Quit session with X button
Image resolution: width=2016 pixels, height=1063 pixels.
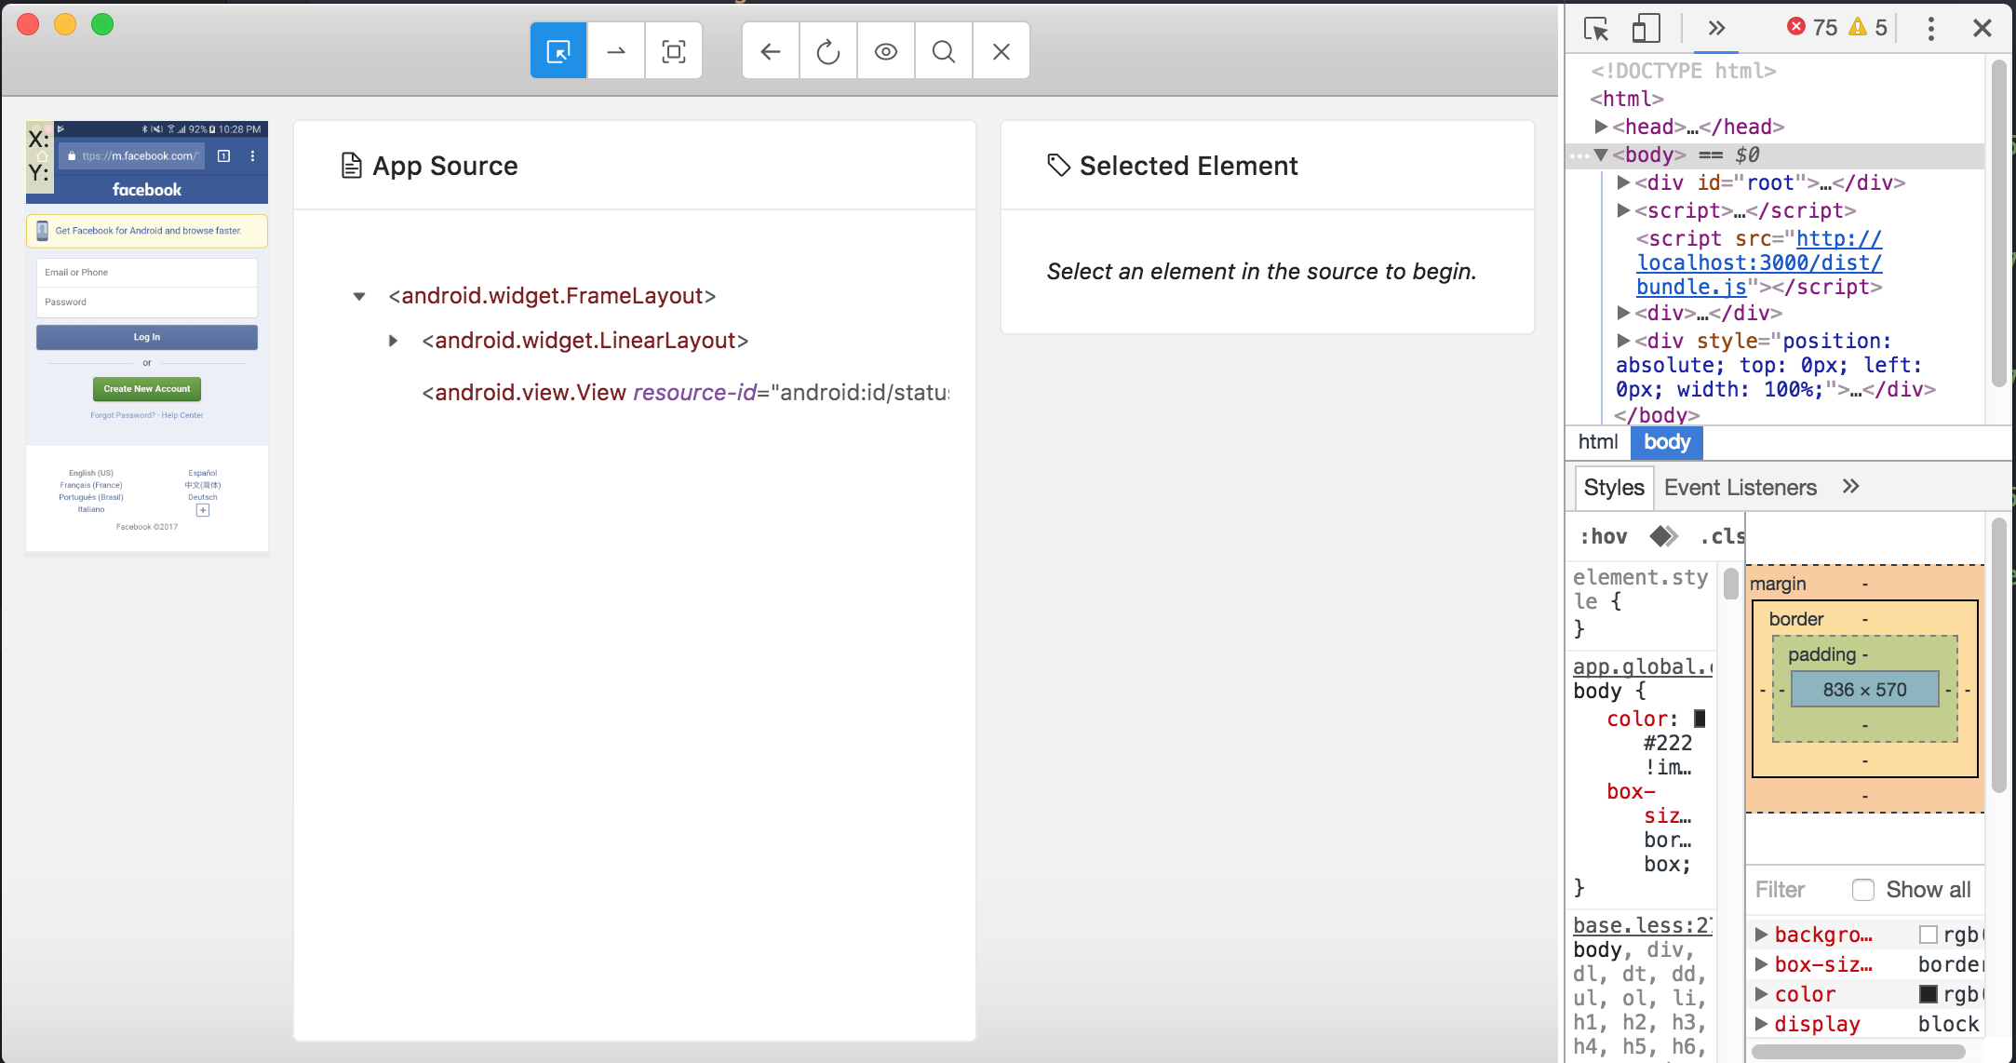1001,51
